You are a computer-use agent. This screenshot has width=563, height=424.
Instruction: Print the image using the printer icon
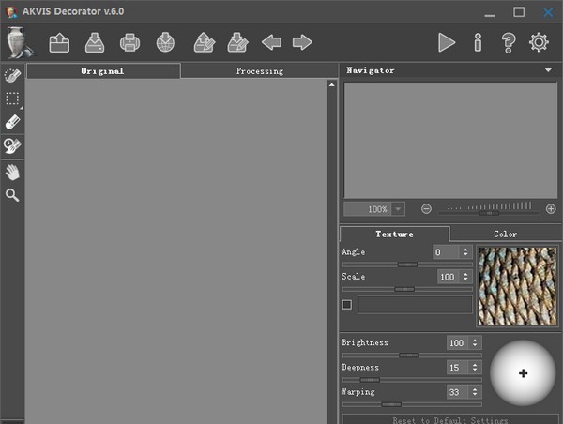click(x=130, y=43)
